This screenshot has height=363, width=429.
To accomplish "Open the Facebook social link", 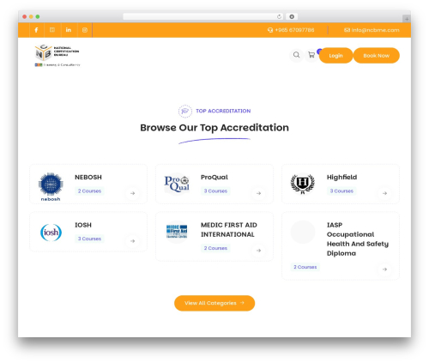I will point(36,30).
